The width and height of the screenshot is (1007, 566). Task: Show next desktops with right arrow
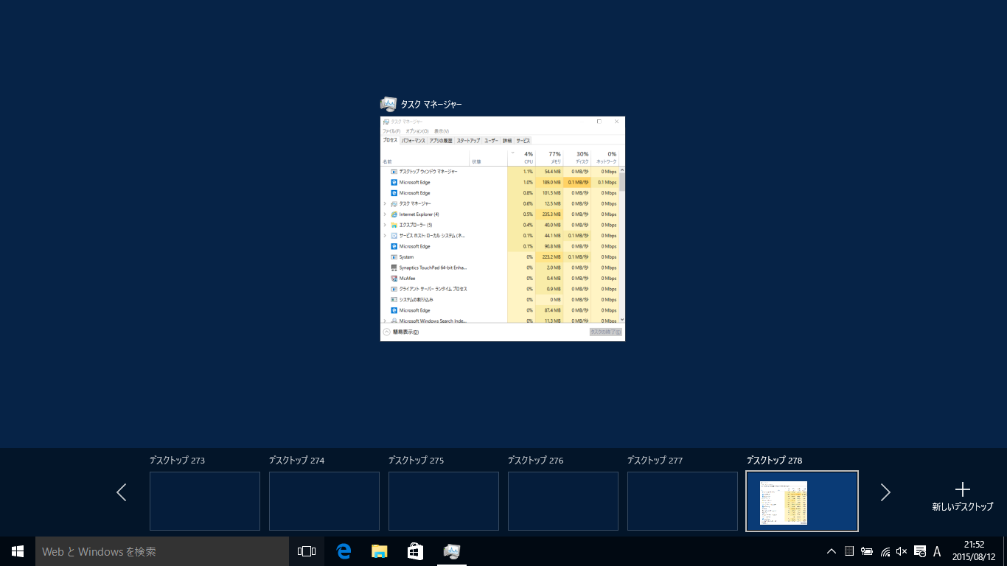[x=885, y=492]
